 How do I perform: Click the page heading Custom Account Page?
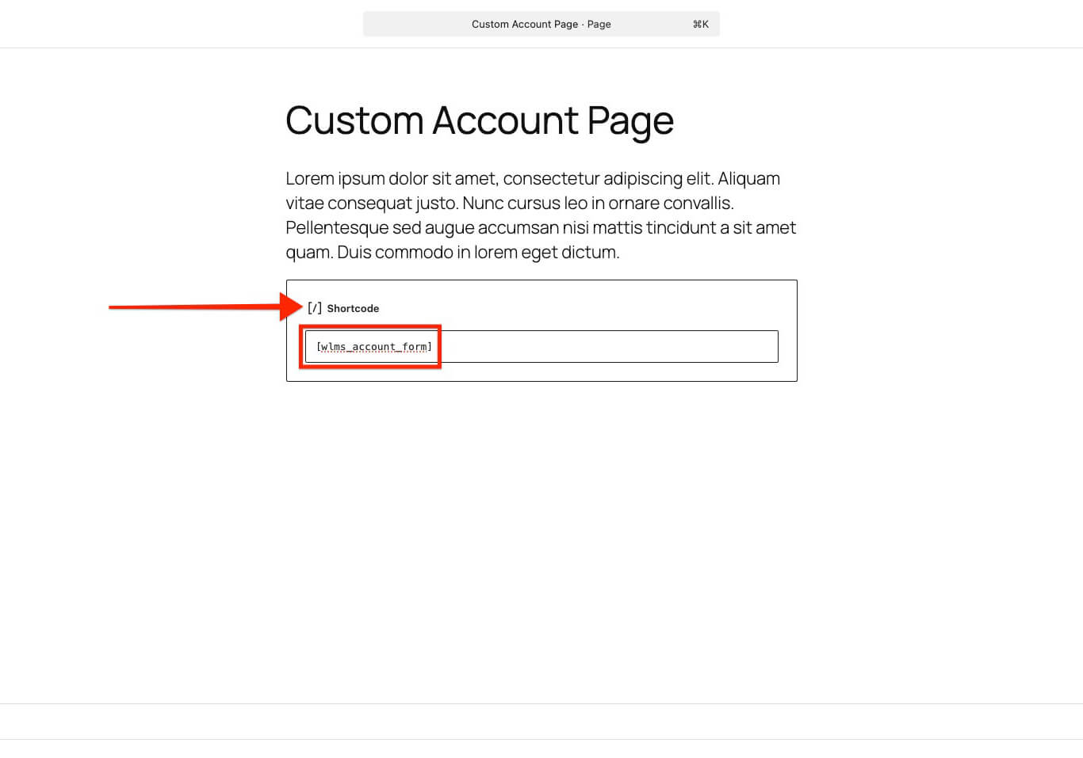(480, 120)
